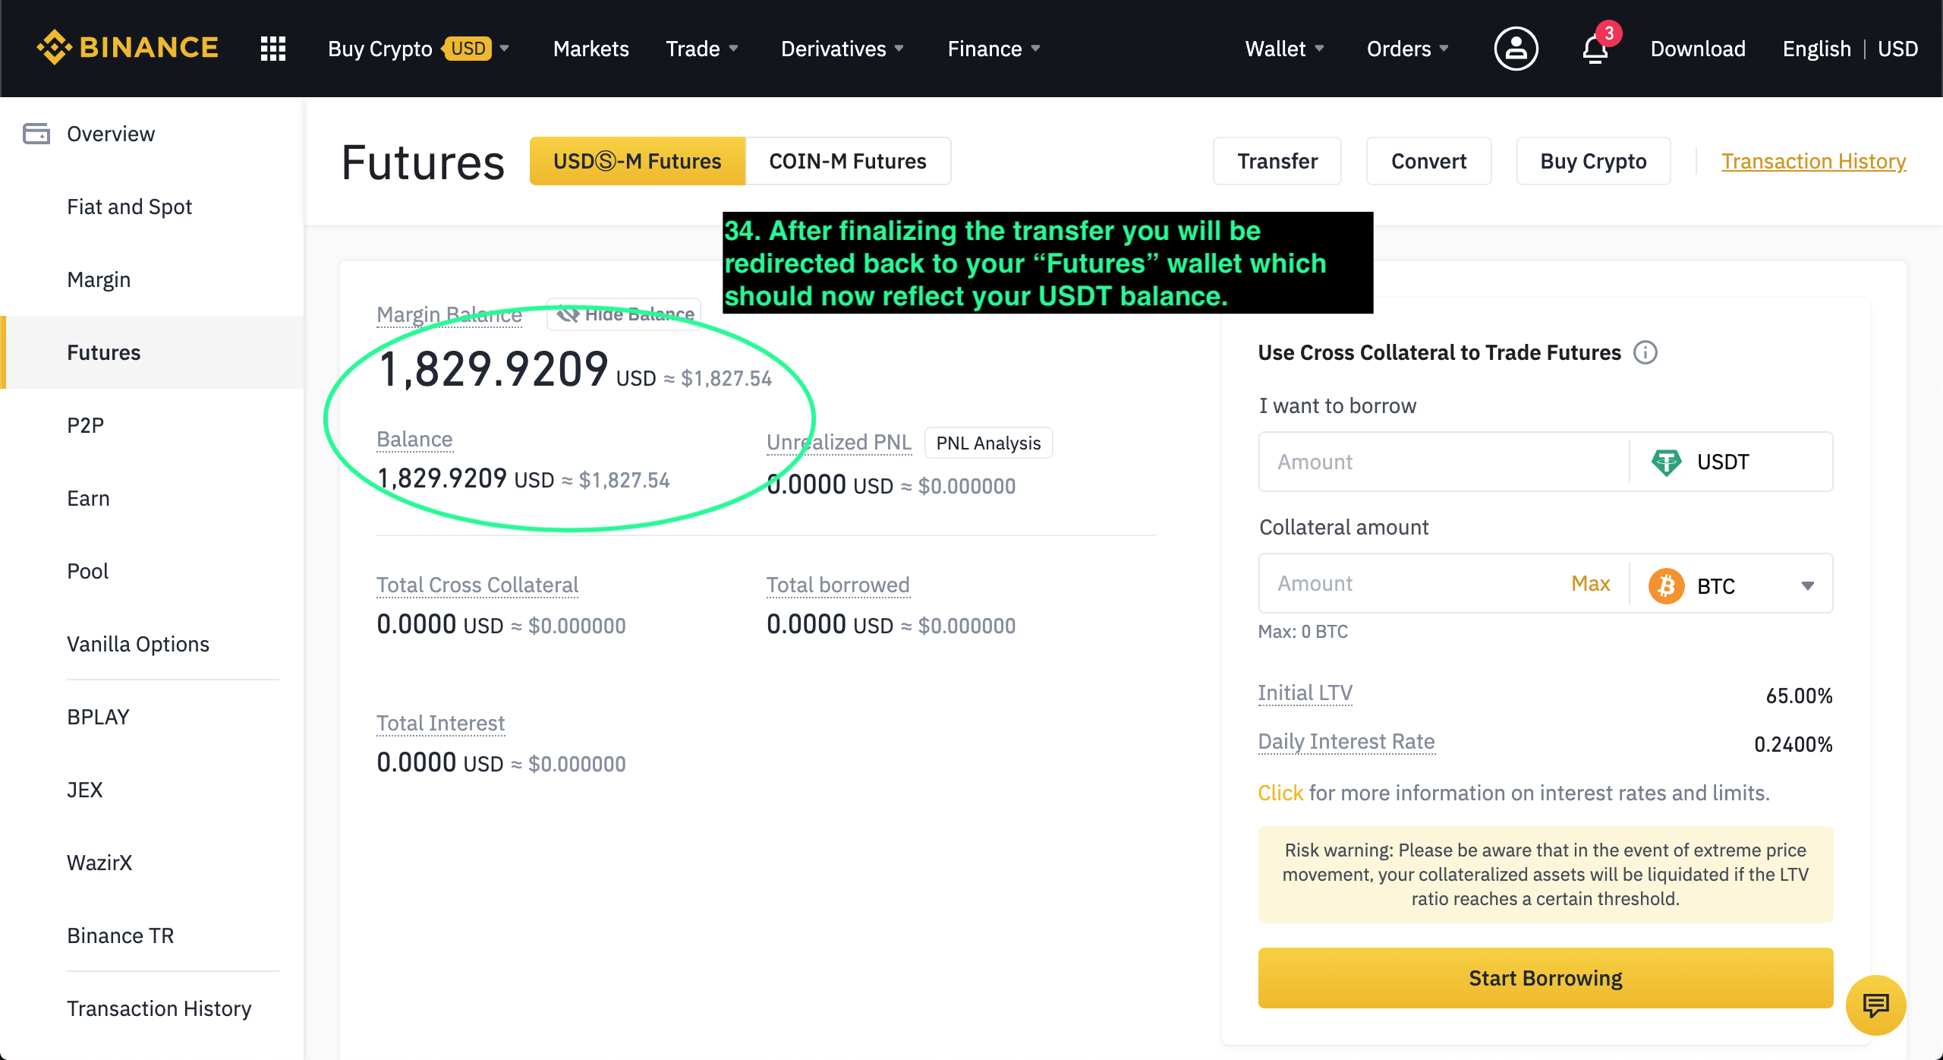The height and width of the screenshot is (1060, 1943).
Task: Select the USDⓈ-M Futures tab
Action: point(638,161)
